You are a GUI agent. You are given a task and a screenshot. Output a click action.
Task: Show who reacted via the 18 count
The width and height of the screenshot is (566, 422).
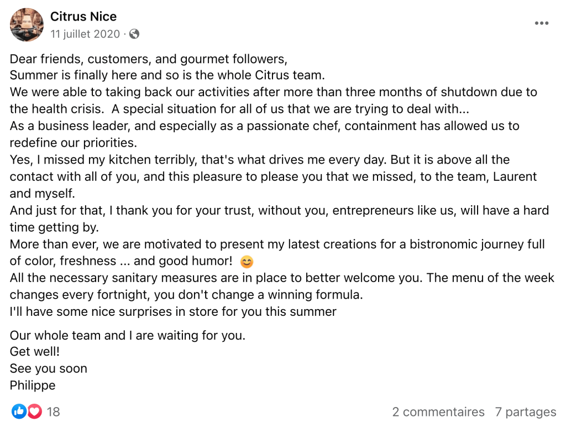pyautogui.click(x=54, y=411)
